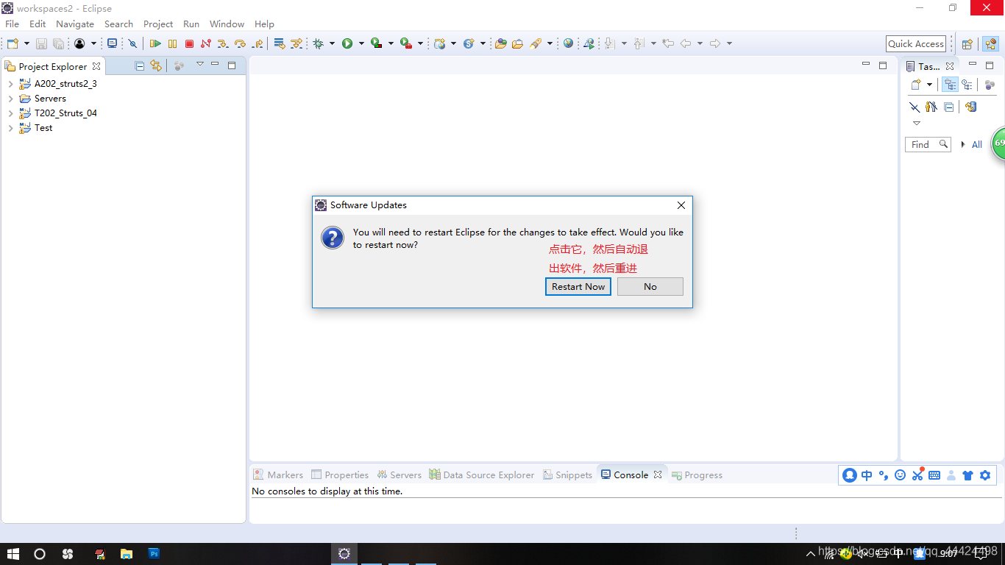Open the Debug configurations dropdown arrow
1005x565 pixels.
coord(332,43)
